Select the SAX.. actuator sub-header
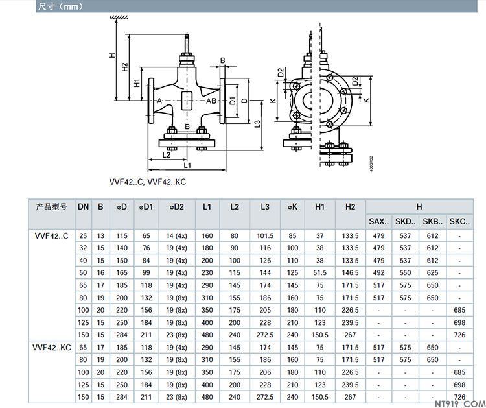Viewport: 486px width, 408px height. (x=379, y=222)
